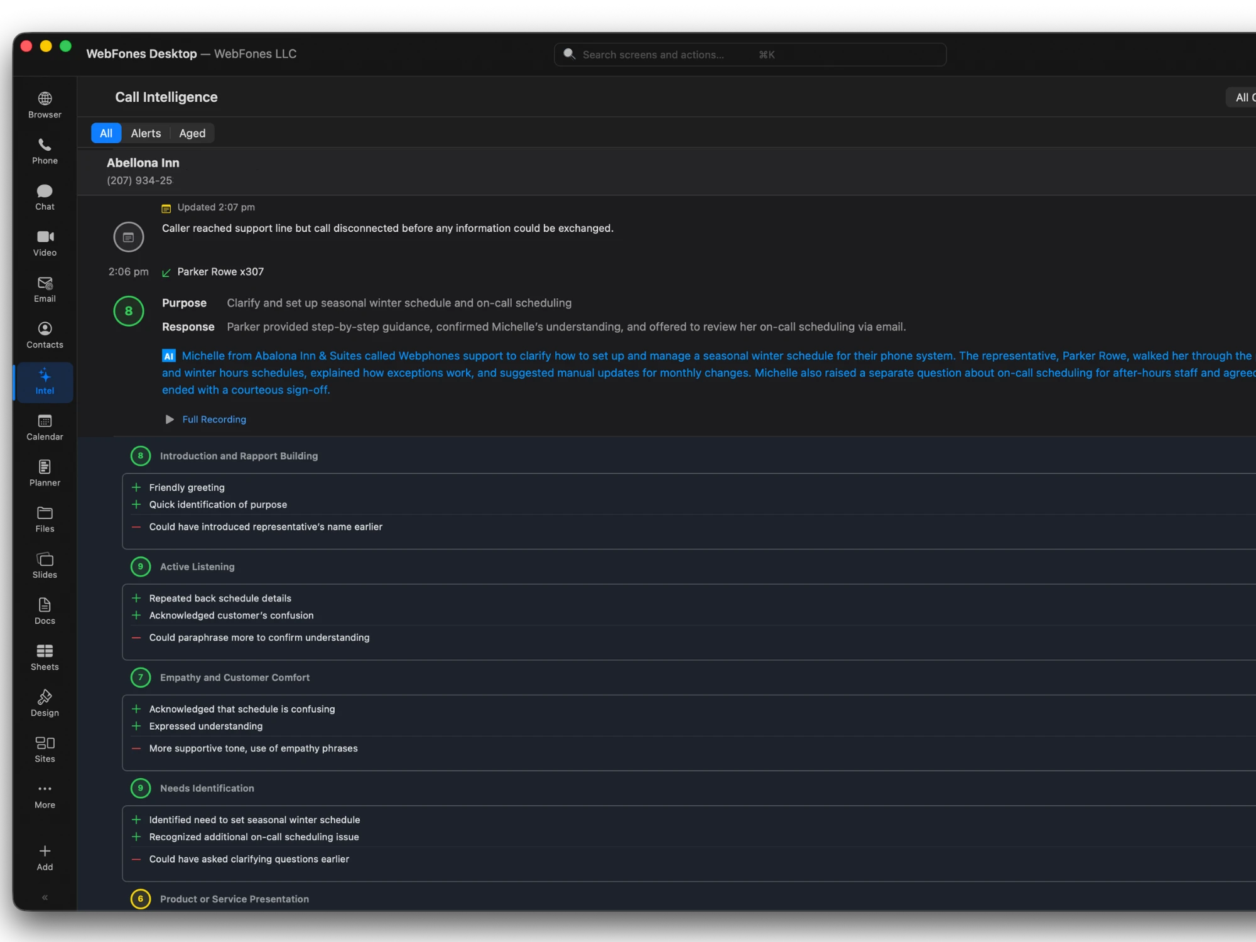The image size is (1256, 942).
Task: Open the Sheets sidebar icon
Action: (x=45, y=658)
